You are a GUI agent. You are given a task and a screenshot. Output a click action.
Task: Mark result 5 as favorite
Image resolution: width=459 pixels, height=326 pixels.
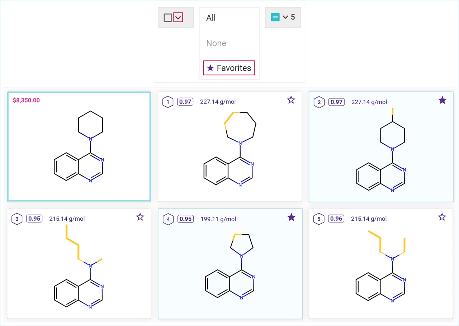442,217
